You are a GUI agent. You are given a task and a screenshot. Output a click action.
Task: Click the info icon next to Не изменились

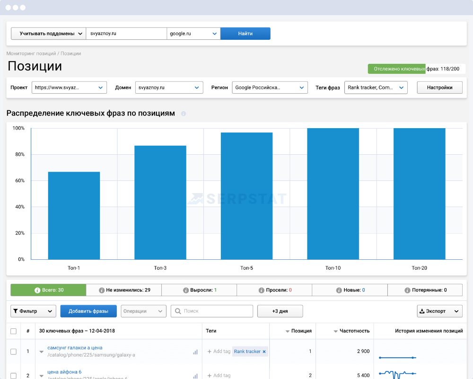click(x=102, y=291)
